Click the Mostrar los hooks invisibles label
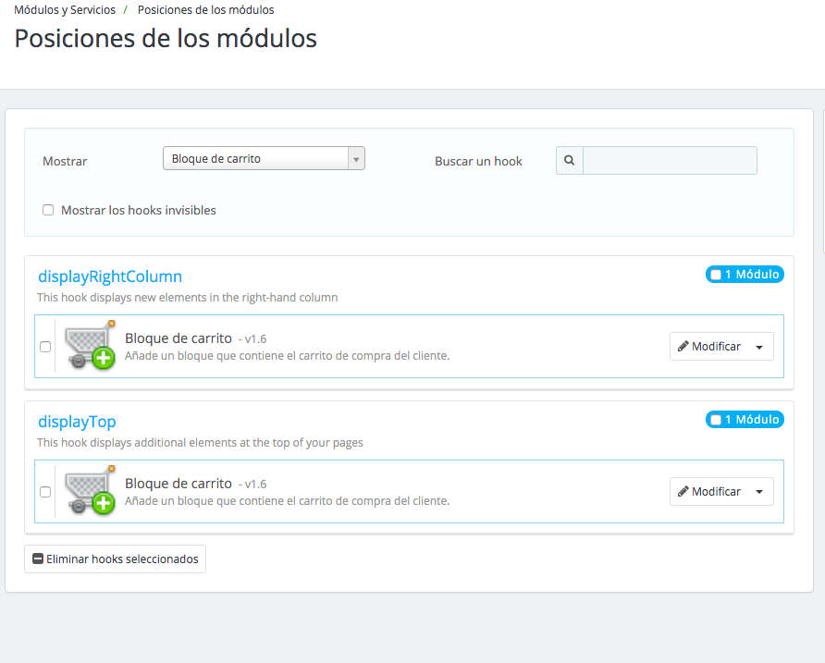825x663 pixels. [139, 210]
